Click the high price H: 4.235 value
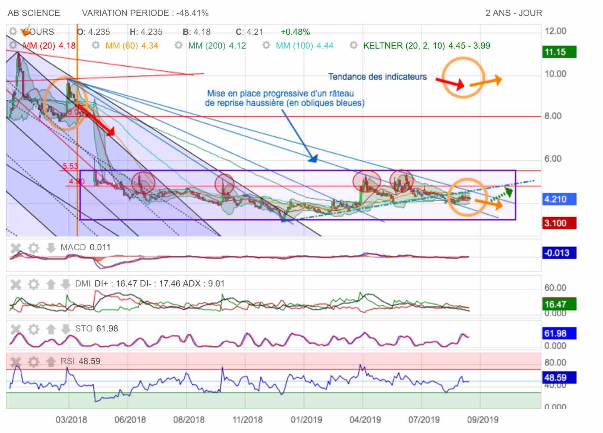Viewport: 603px width, 433px height. click(x=146, y=32)
